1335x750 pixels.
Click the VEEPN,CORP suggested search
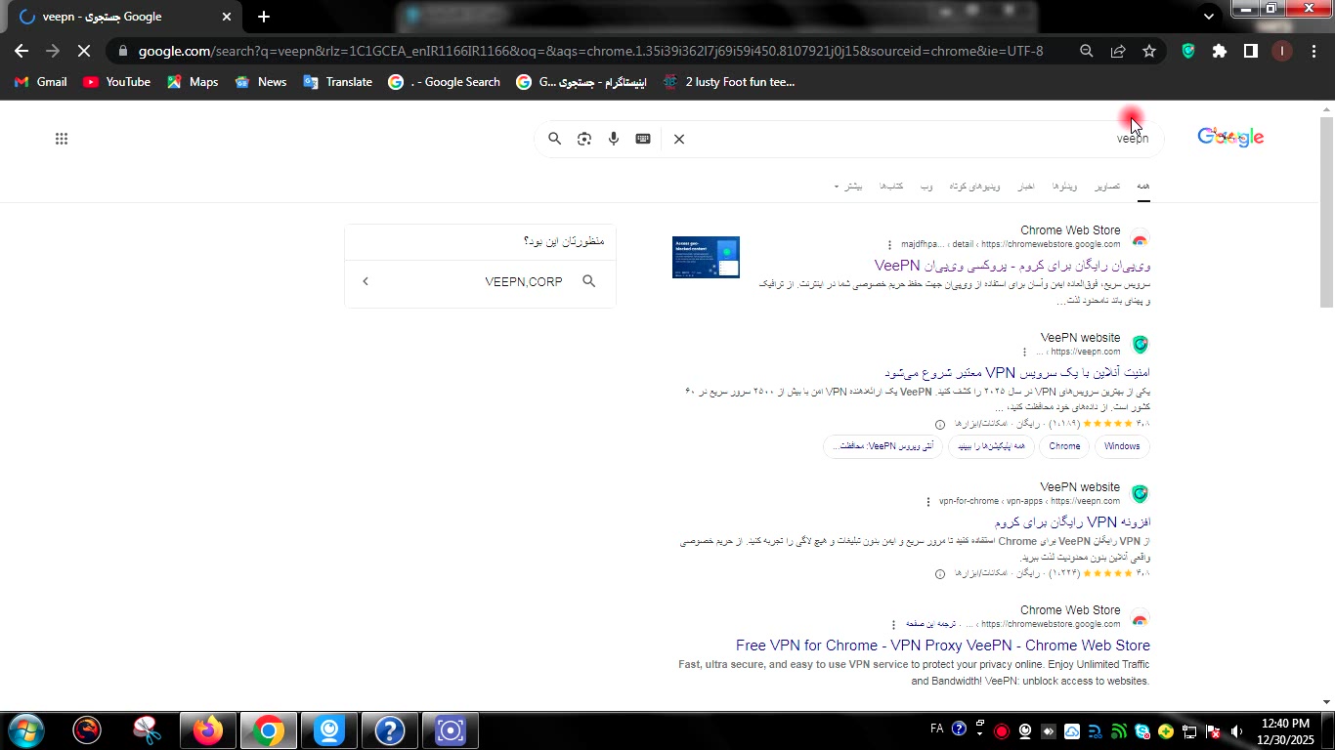(524, 281)
